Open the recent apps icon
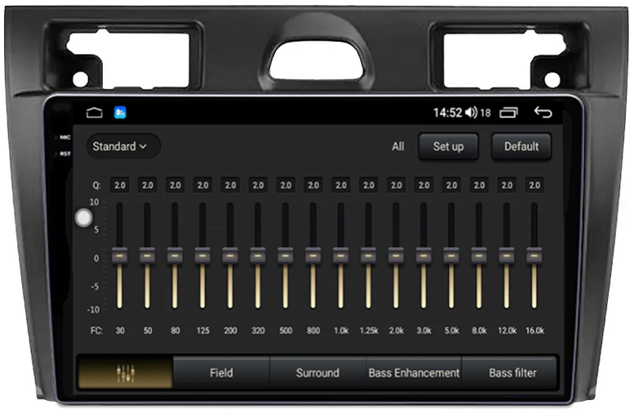The height and width of the screenshot is (414, 634). 508,112
